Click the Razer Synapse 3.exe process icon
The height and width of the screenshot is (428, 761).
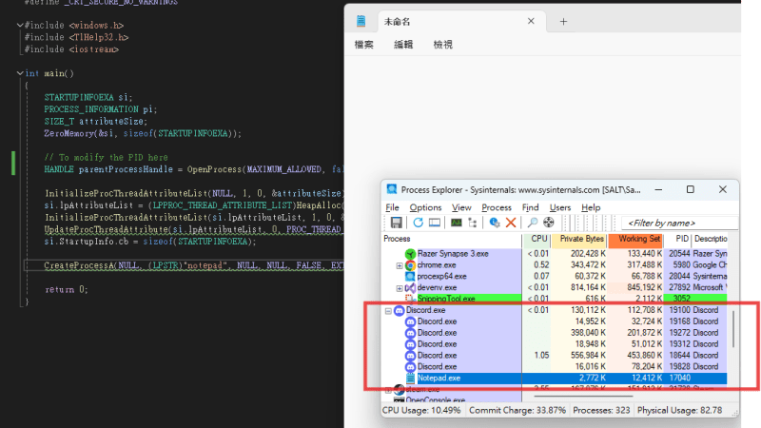[x=410, y=254]
